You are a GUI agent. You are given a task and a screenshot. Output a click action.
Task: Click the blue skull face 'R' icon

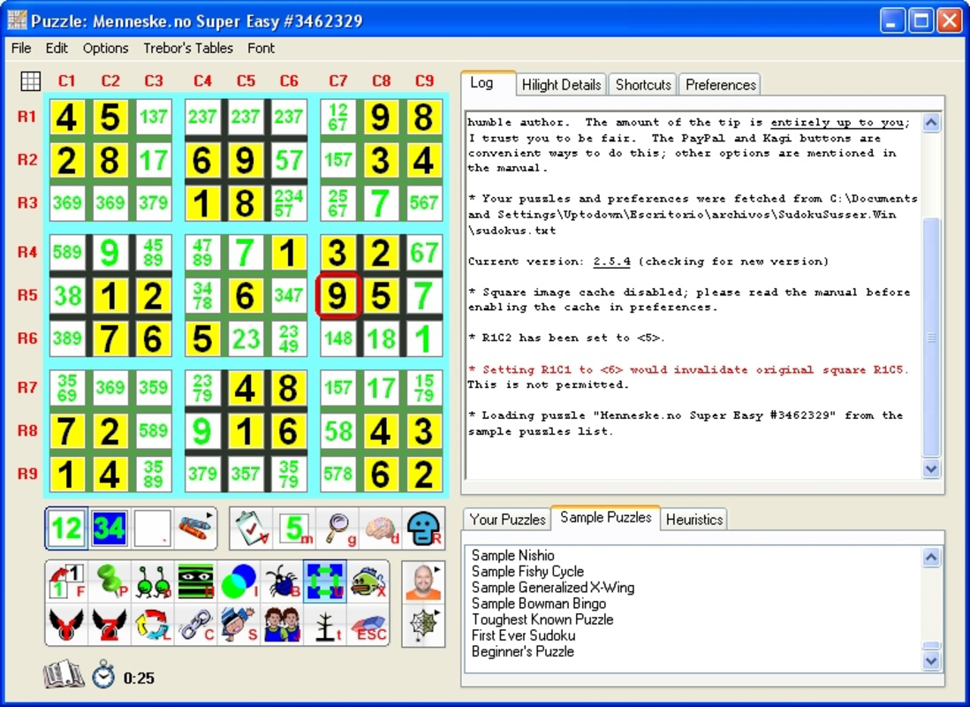(x=424, y=528)
